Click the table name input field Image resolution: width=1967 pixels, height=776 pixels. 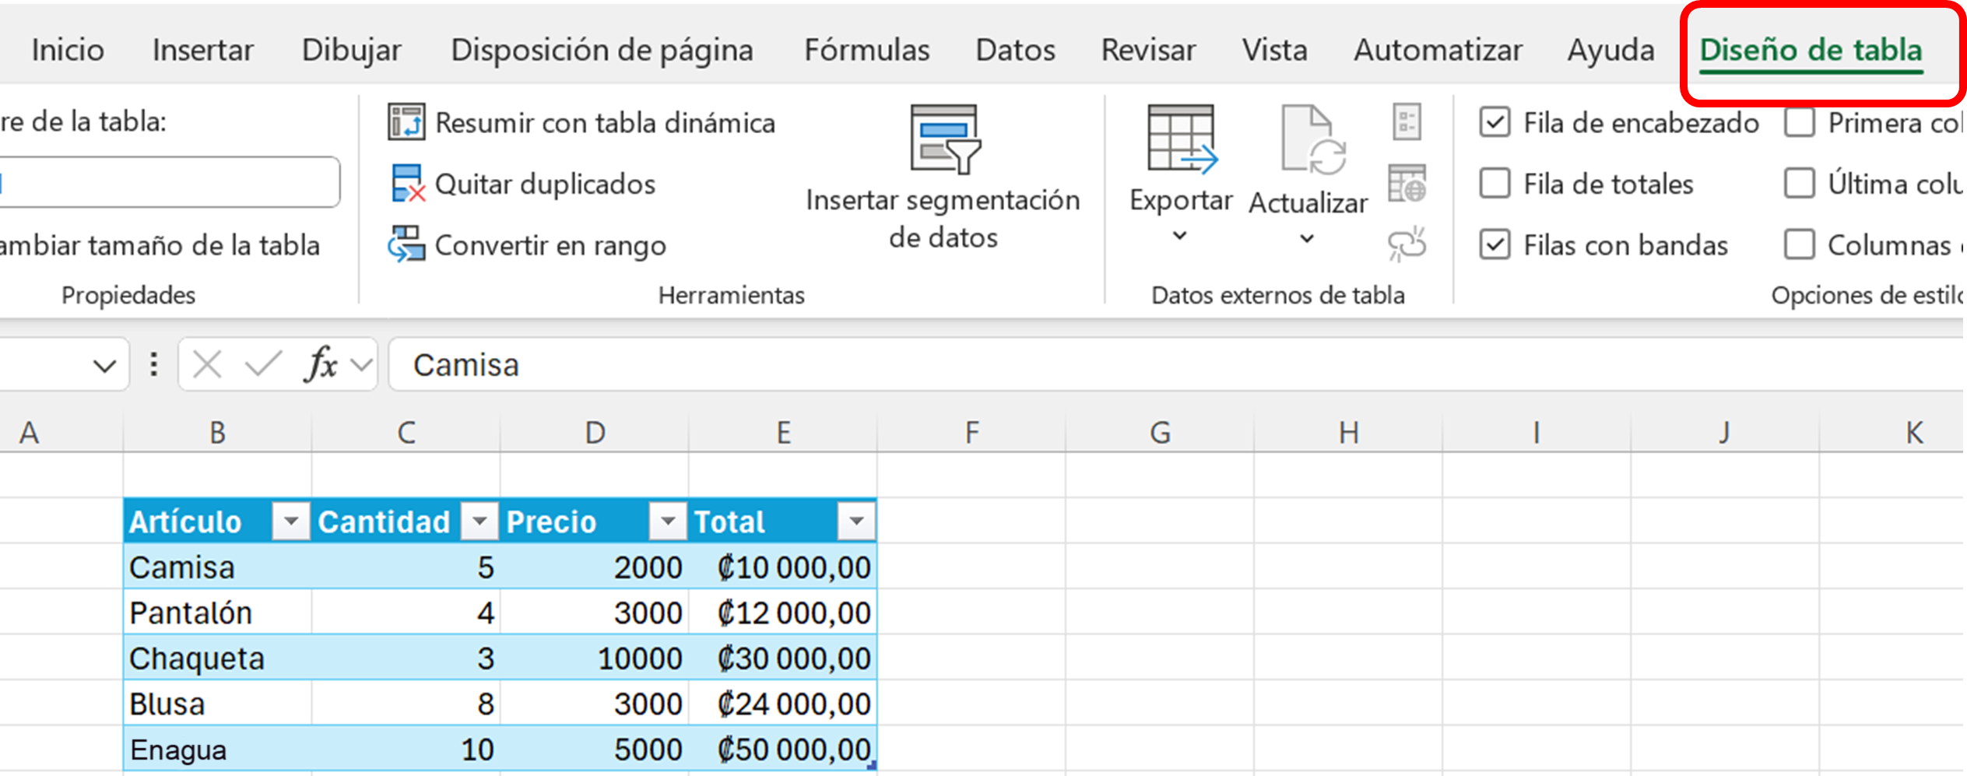point(170,183)
